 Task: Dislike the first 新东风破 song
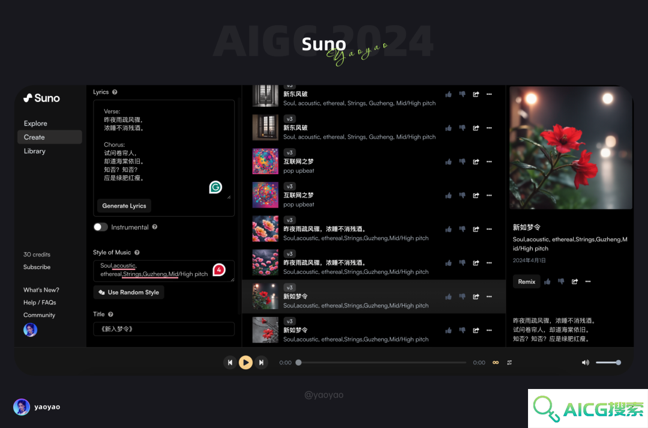463,94
